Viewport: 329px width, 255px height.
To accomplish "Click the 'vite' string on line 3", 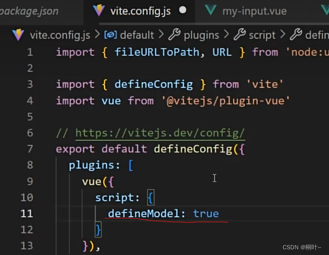I will pyautogui.click(x=265, y=85).
